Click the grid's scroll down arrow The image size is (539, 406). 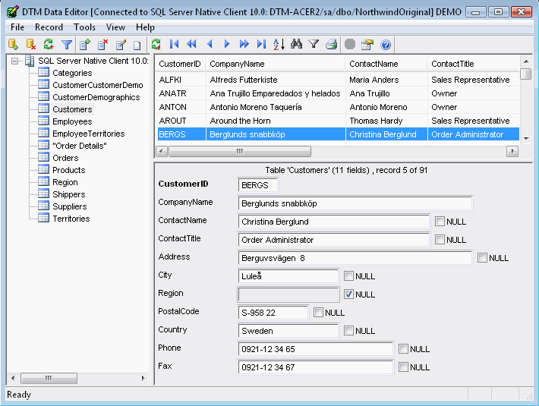pyautogui.click(x=526, y=138)
